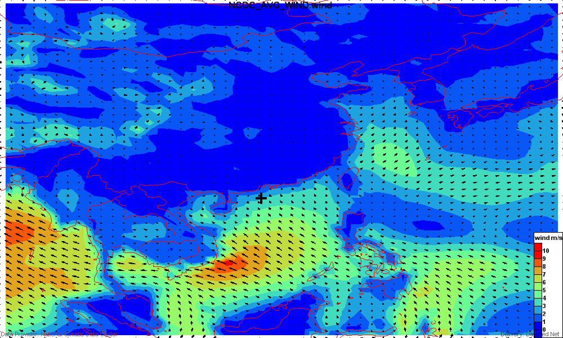Click the 'wind m/s' legend heading

click(548, 238)
